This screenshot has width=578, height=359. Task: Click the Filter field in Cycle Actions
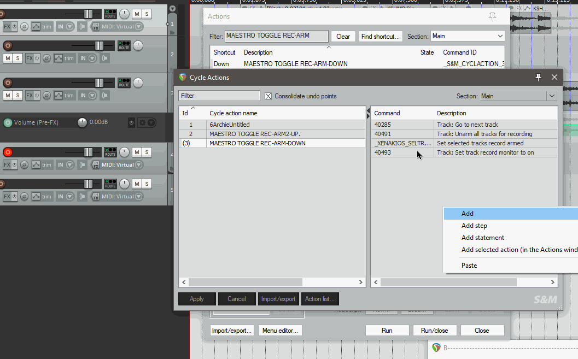pos(219,96)
